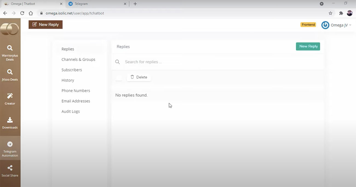Open the Creator magic wand icon

click(10, 96)
